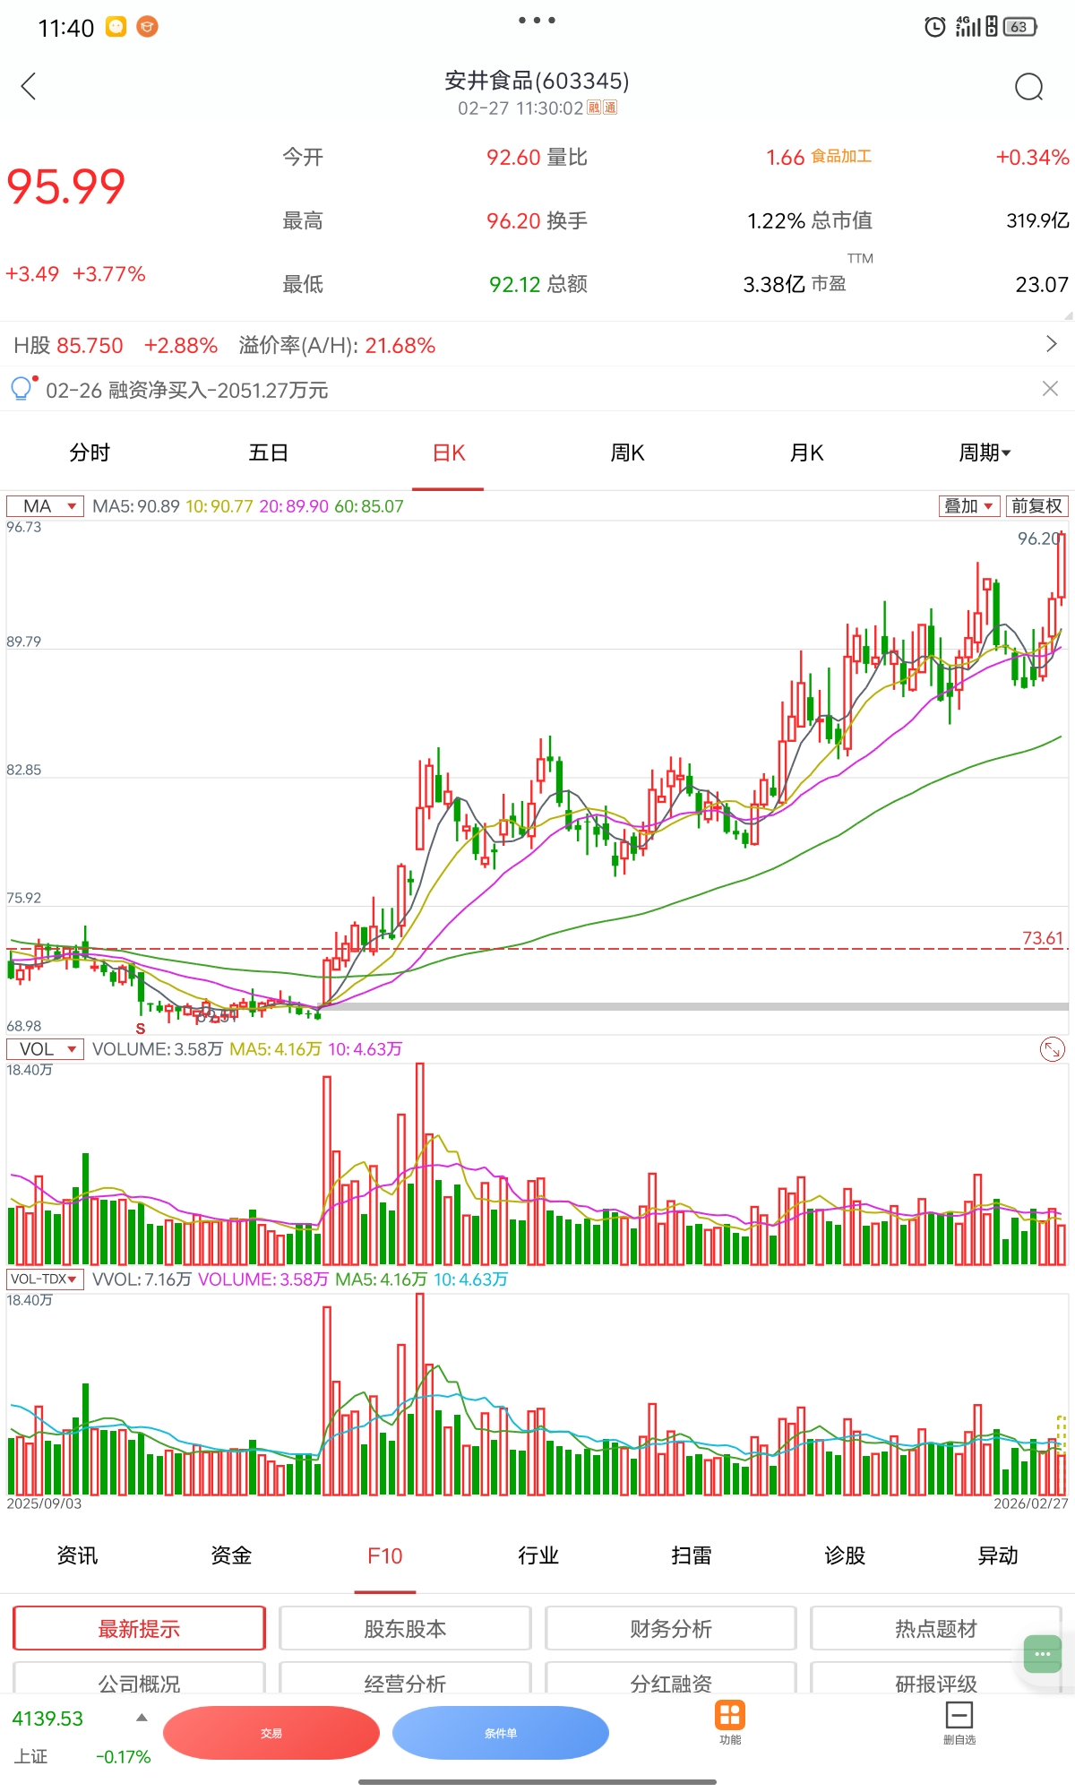Tap the blue 条件单 button
This screenshot has height=1792, width=1075.
click(501, 1733)
